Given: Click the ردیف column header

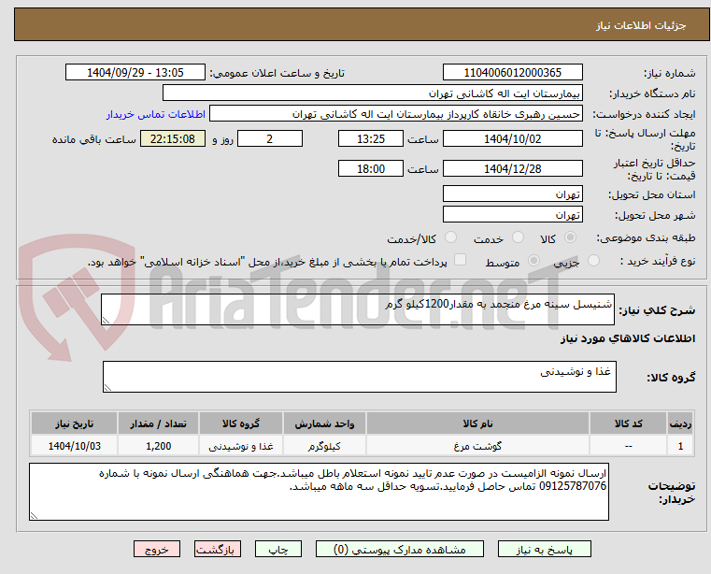Looking at the screenshot, I should pos(680,423).
